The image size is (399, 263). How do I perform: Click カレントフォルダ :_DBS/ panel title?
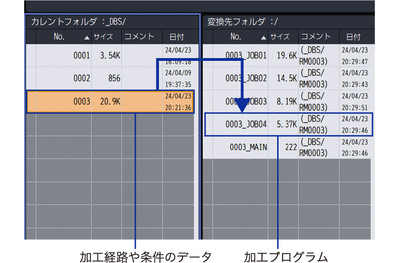79,22
